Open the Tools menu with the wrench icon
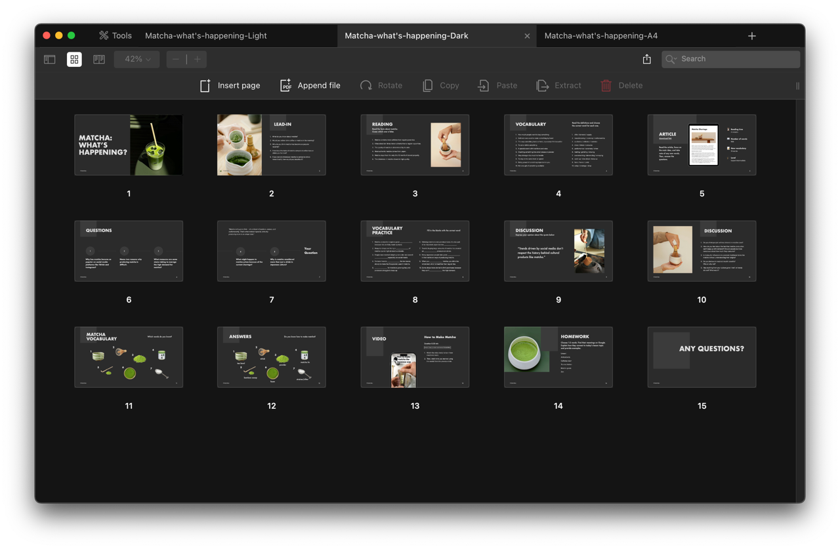 pos(115,35)
